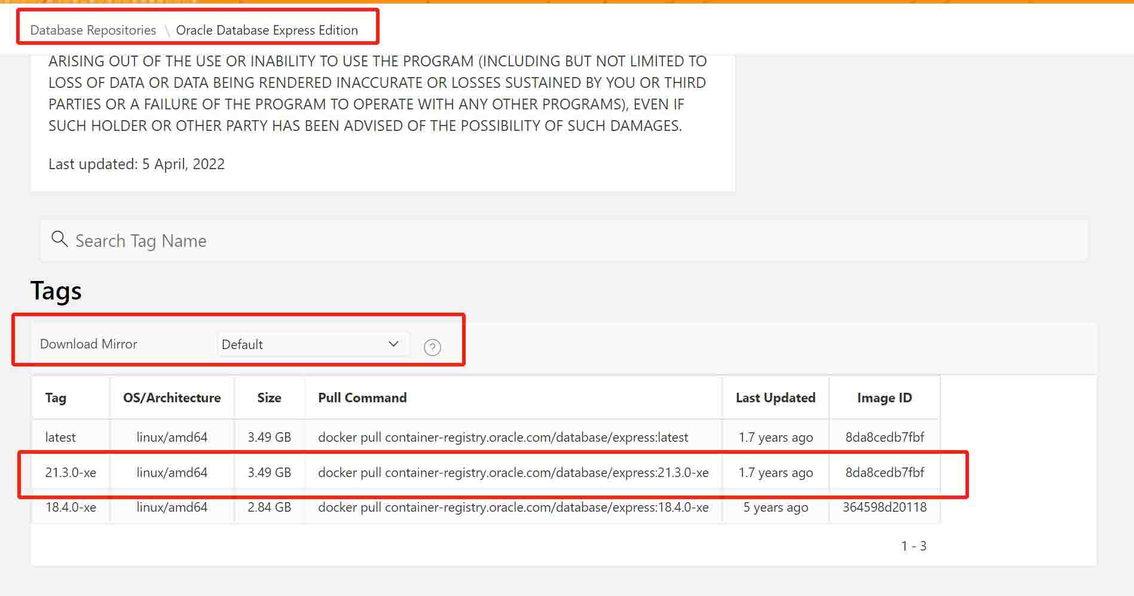Focus the Search Tag Name field

(564, 240)
